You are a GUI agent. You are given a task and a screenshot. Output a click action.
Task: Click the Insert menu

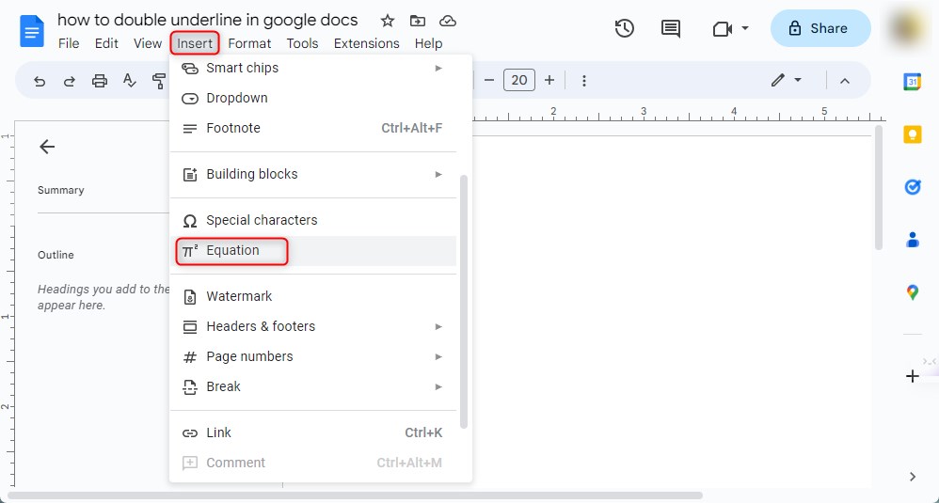coord(195,43)
